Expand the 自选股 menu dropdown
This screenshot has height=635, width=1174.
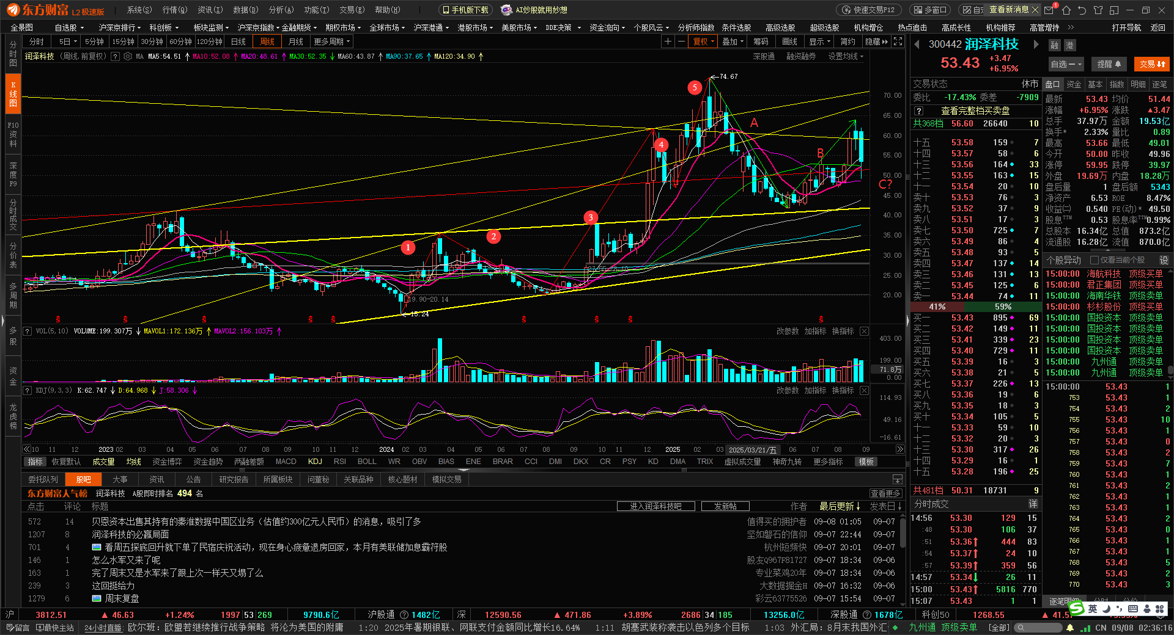[x=69, y=27]
